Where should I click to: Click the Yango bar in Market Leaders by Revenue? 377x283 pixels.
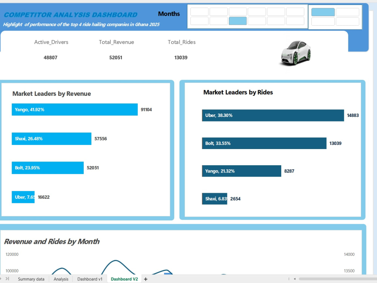[x=74, y=109]
